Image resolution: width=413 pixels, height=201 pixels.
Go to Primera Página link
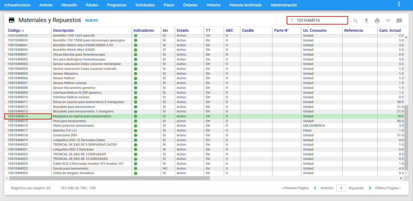[x=295, y=188]
